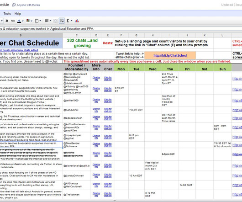Select column K header
Viewport: 242px width, 202px height.
pyautogui.click(x=205, y=35)
